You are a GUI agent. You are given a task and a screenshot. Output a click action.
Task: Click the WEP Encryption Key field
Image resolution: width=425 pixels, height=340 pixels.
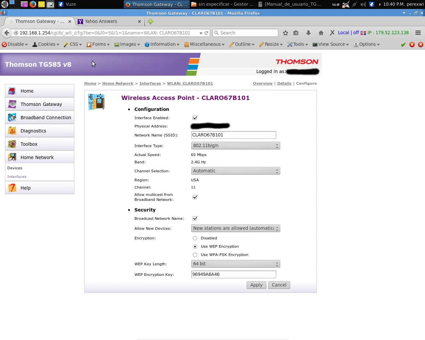(x=234, y=275)
